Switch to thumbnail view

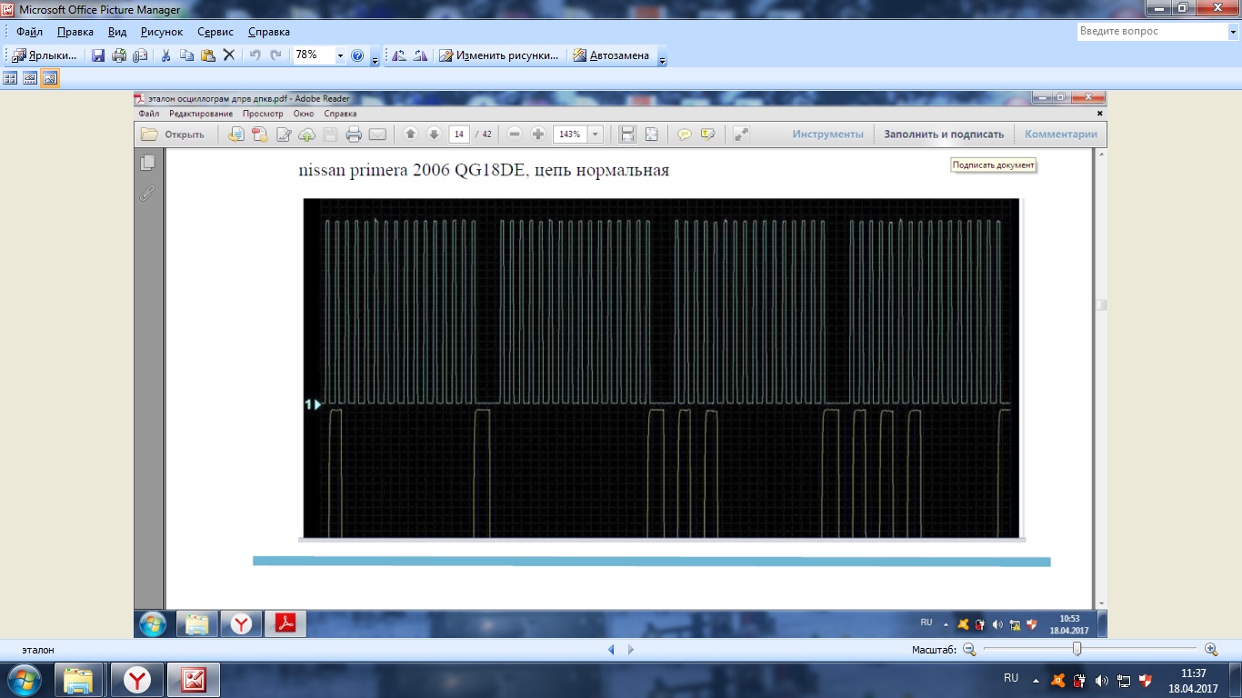(x=11, y=78)
